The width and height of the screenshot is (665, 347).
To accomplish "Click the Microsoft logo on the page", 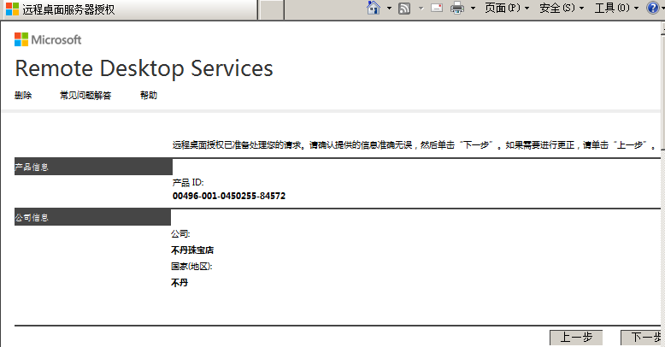I will click(x=48, y=39).
